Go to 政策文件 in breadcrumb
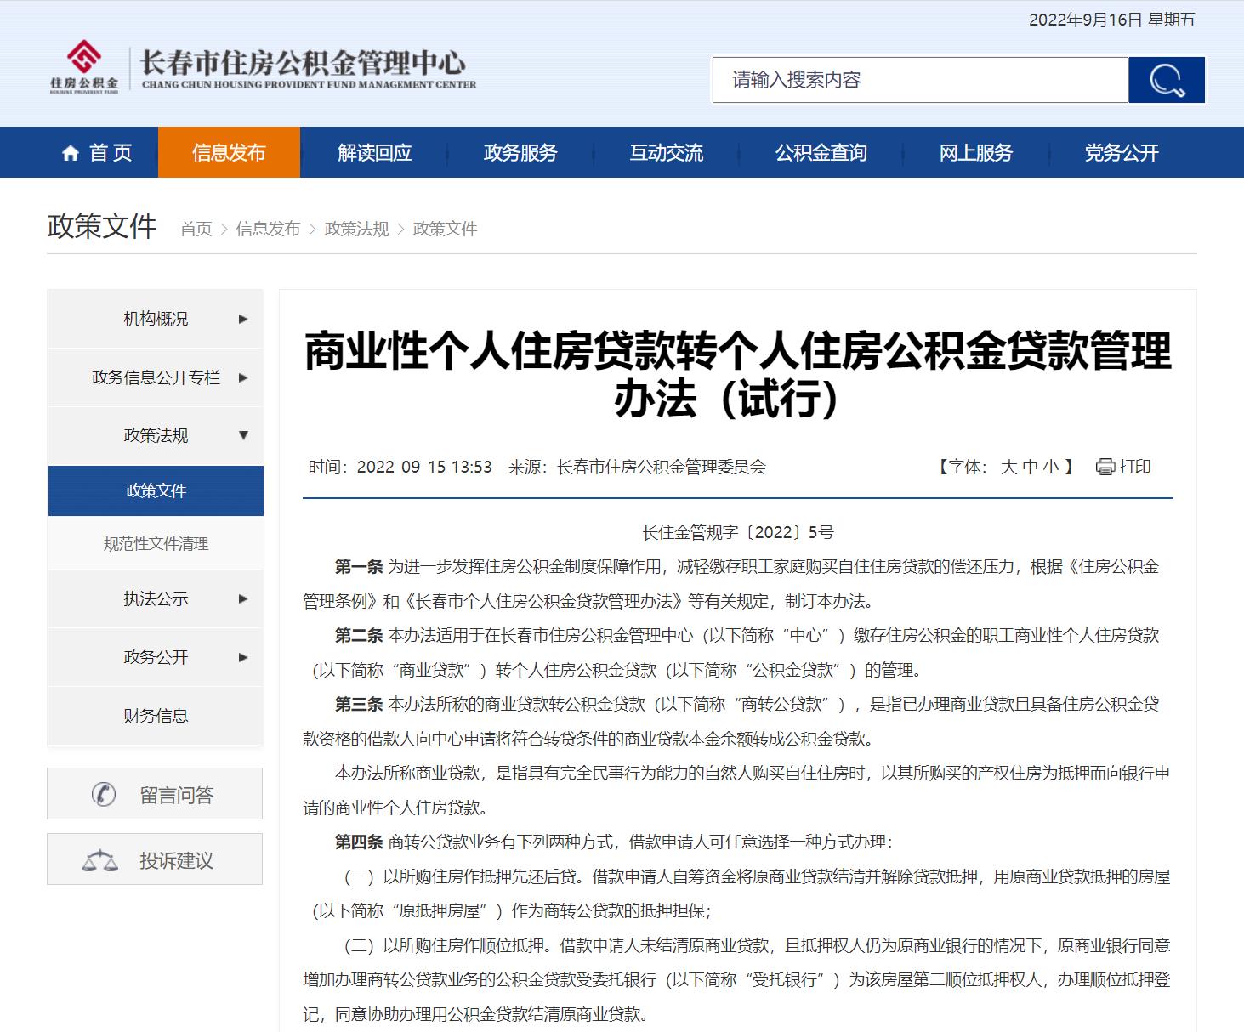 tap(445, 229)
